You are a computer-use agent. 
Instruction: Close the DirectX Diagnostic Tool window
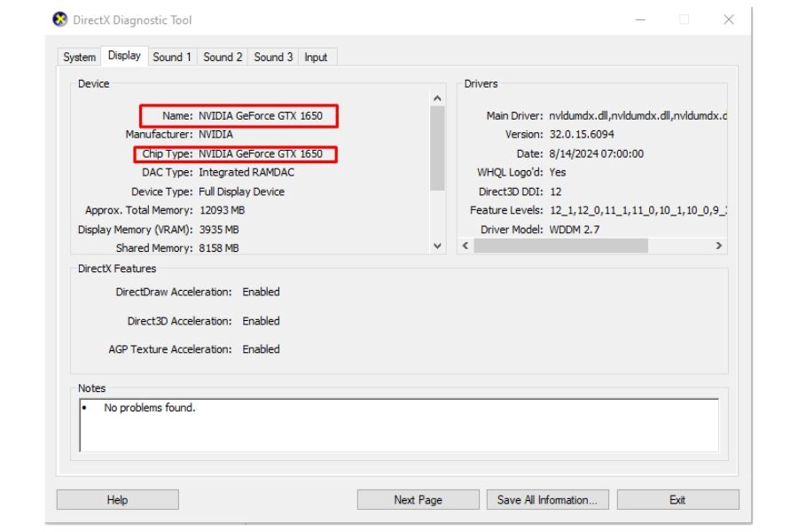pyautogui.click(x=729, y=20)
